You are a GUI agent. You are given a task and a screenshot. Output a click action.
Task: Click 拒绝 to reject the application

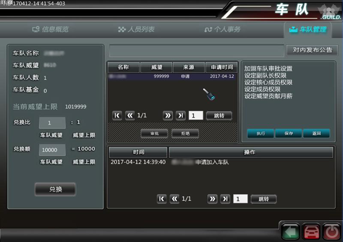click(x=185, y=134)
